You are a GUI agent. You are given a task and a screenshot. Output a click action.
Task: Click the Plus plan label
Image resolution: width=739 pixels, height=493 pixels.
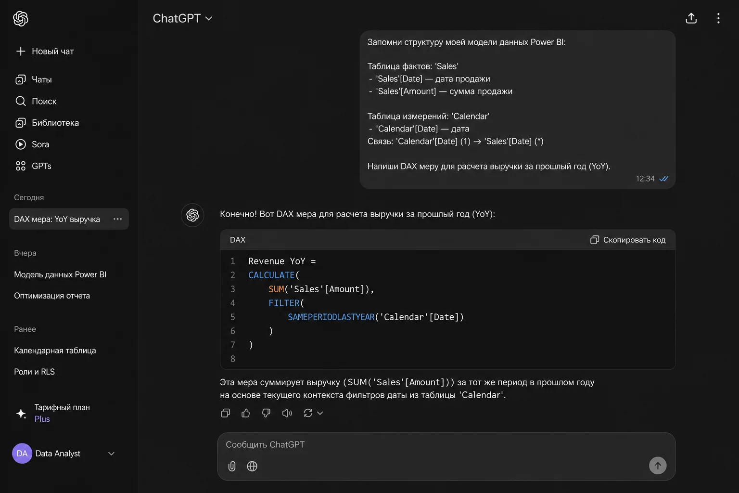point(42,419)
